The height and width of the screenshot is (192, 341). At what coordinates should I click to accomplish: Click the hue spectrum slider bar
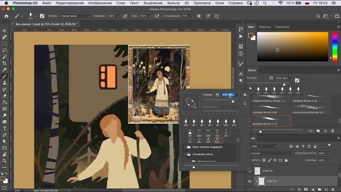coord(335,46)
